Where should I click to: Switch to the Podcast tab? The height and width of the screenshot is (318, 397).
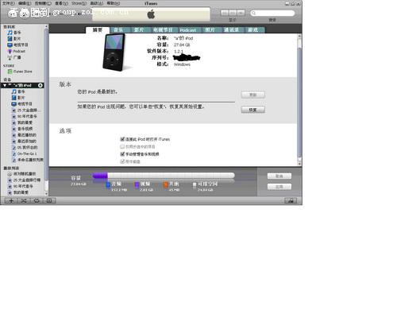coord(188,30)
